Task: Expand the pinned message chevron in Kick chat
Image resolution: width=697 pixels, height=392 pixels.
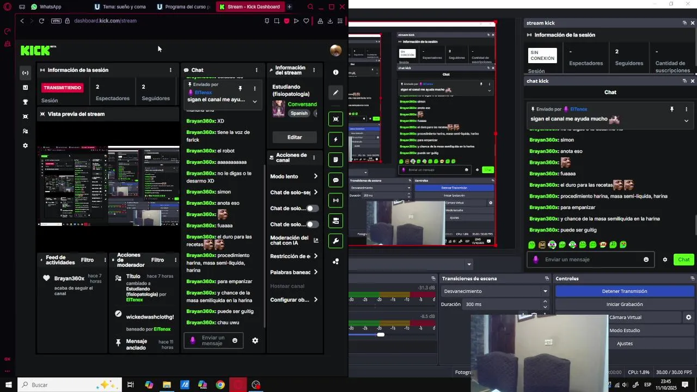Action: point(254,101)
